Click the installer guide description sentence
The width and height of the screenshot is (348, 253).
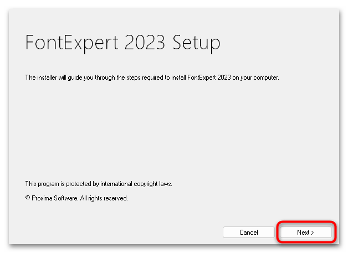tap(152, 78)
